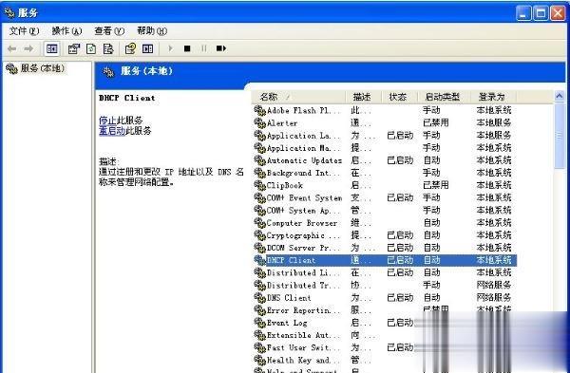Click the gear icon of Computer Browser
The image size is (570, 373).
pyautogui.click(x=259, y=223)
